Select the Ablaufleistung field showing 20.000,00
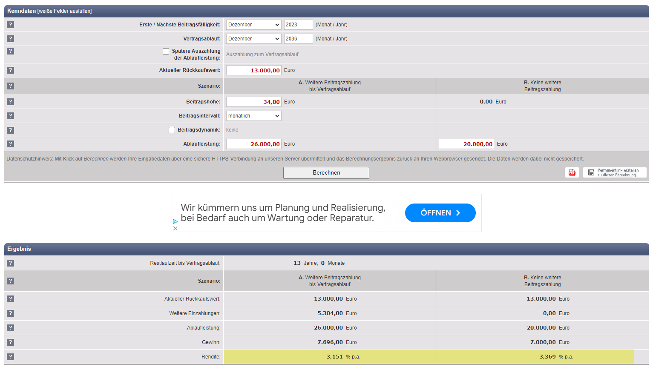The image size is (653, 370). tap(466, 144)
